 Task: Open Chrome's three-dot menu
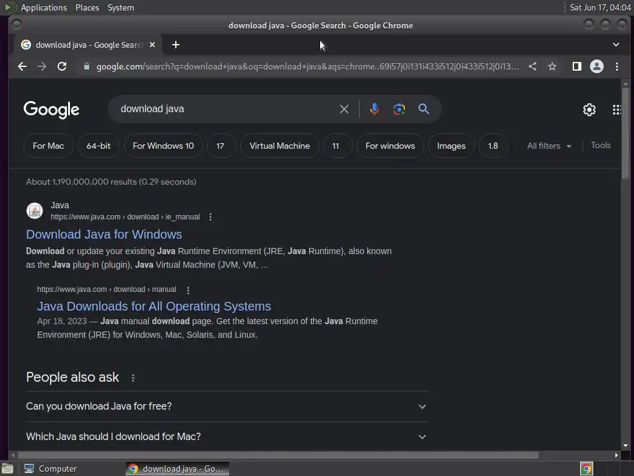617,66
